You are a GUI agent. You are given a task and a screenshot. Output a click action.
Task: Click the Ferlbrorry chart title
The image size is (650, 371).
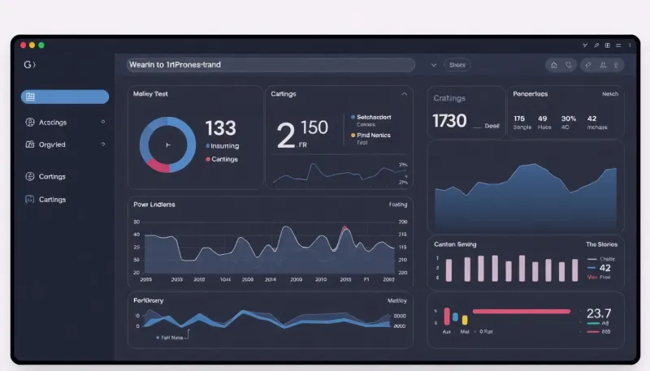tap(149, 300)
